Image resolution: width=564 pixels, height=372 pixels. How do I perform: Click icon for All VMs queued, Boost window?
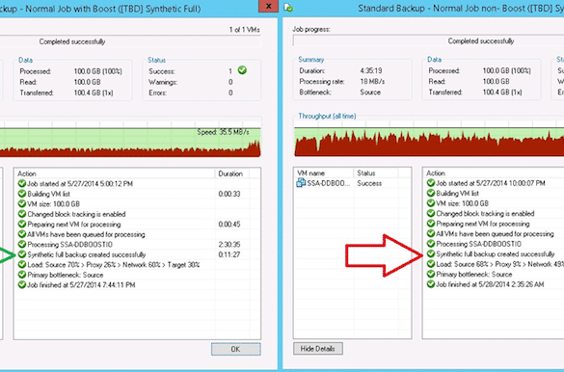pyautogui.click(x=22, y=234)
